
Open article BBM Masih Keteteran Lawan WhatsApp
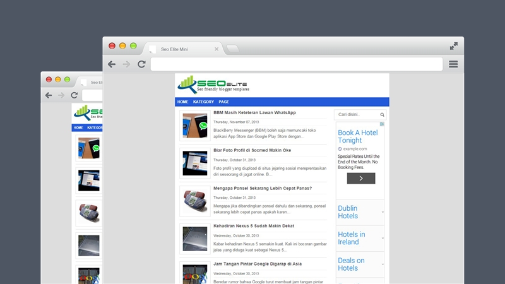click(254, 113)
